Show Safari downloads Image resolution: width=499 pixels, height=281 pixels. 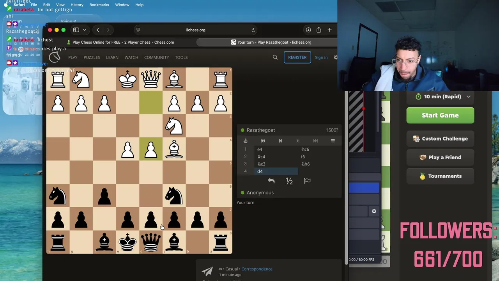tap(308, 30)
